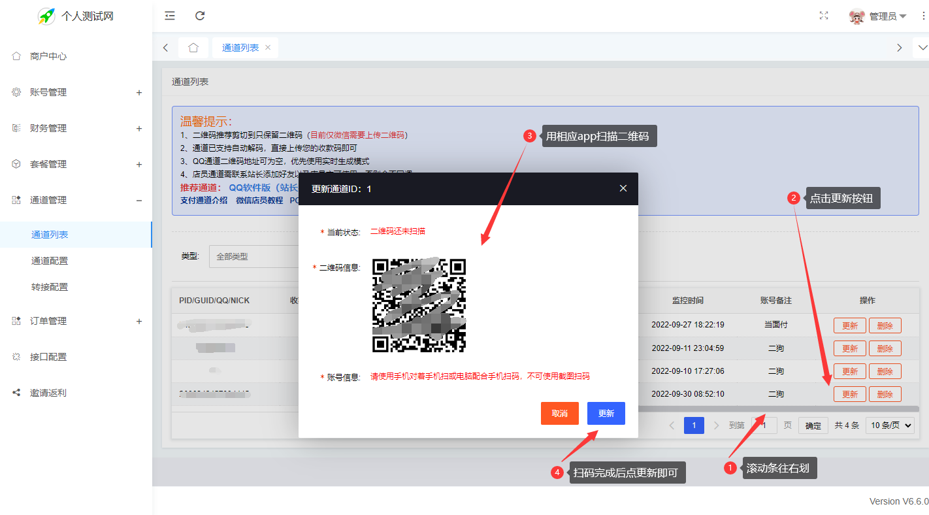929x515 pixels.
Task: Click the administrator avatar image
Action: [x=857, y=16]
